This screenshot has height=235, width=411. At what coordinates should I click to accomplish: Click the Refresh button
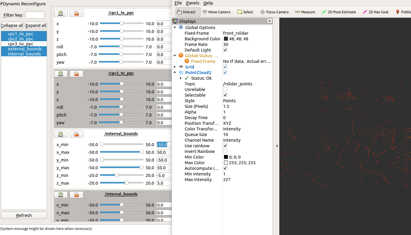(x=24, y=215)
